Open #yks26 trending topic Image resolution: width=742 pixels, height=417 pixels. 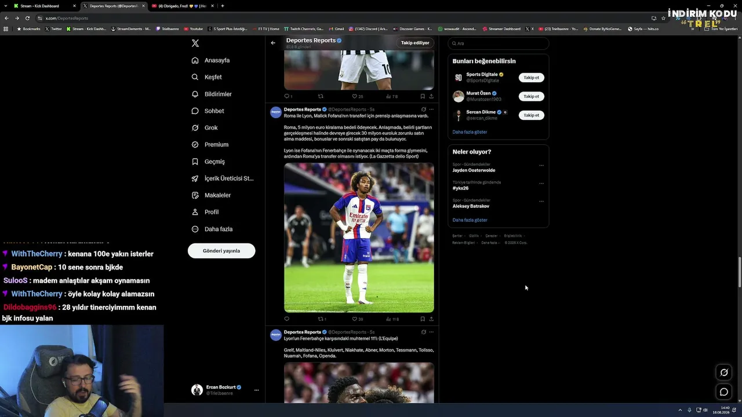pos(460,188)
